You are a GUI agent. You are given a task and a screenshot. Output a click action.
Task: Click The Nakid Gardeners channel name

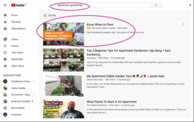pos(97,105)
